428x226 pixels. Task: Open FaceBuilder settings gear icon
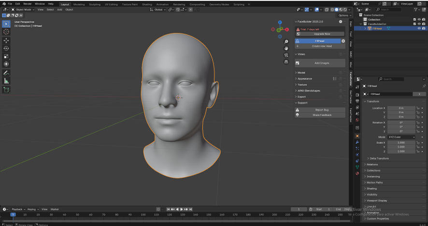pos(341,22)
